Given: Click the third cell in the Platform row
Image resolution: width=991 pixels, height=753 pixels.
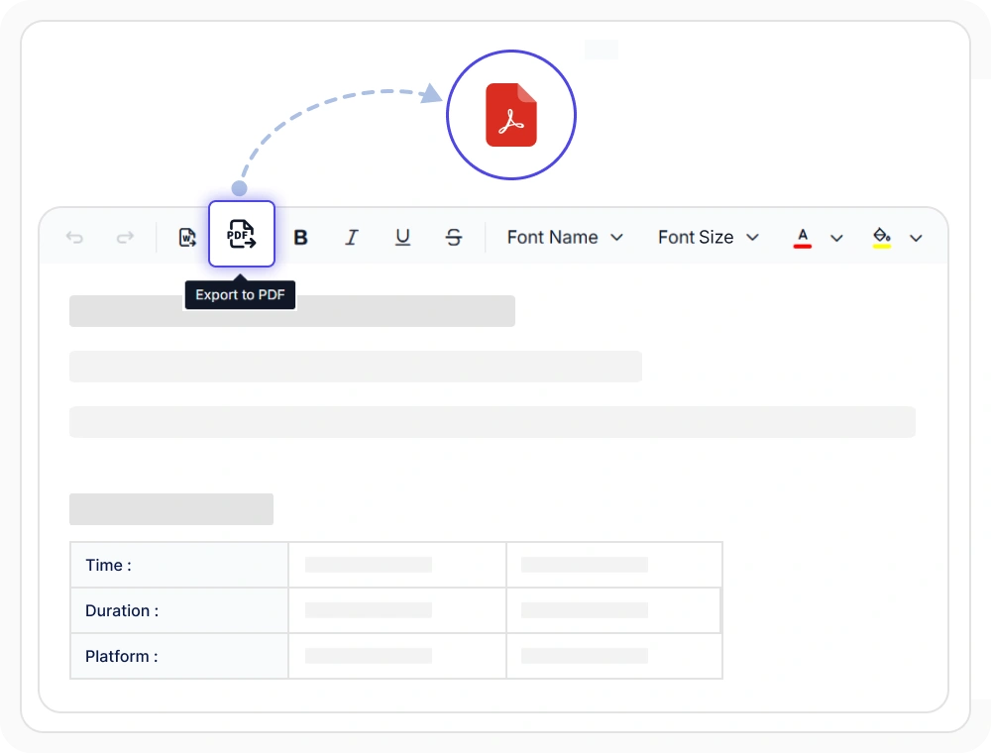Looking at the screenshot, I should click(614, 656).
